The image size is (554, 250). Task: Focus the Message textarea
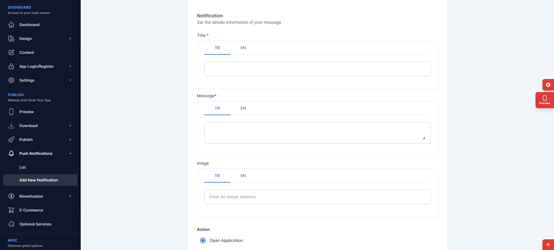click(x=317, y=133)
